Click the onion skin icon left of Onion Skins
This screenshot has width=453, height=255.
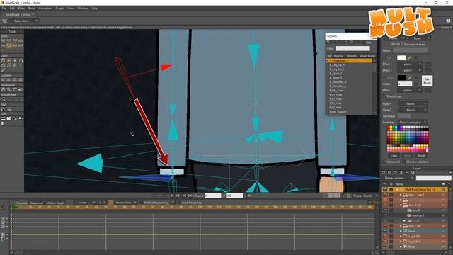pos(110,203)
